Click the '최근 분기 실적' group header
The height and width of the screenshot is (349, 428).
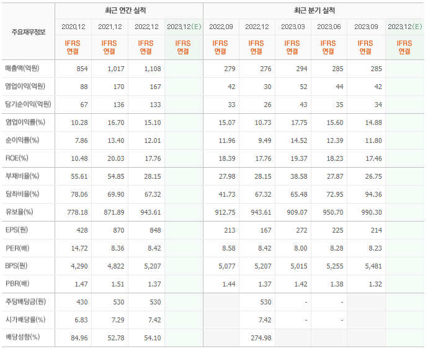tap(314, 11)
